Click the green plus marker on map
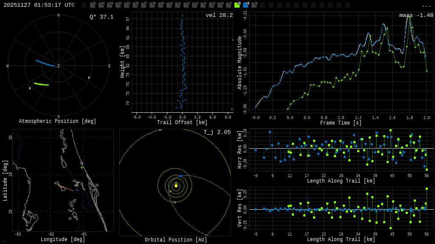The width and height of the screenshot is (435, 244). (x=82, y=167)
